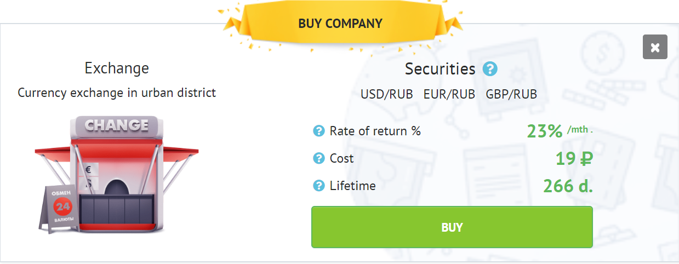Image resolution: width=679 pixels, height=264 pixels.
Task: Click the green BUY button
Action: (x=452, y=227)
